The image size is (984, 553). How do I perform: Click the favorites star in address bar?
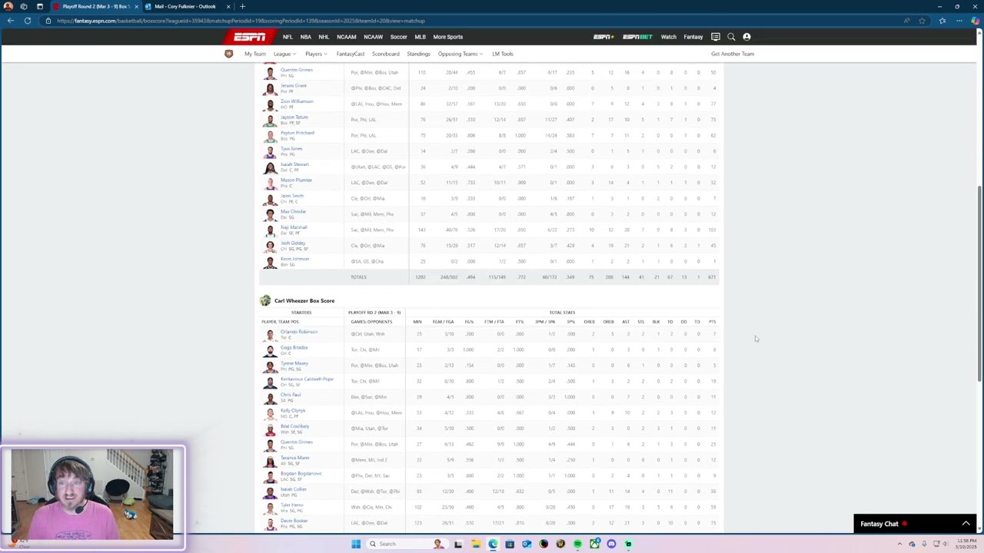[922, 21]
